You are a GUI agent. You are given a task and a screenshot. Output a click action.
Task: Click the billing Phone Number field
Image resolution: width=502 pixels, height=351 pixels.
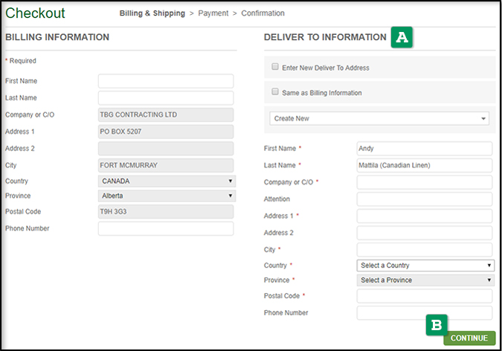tap(166, 229)
